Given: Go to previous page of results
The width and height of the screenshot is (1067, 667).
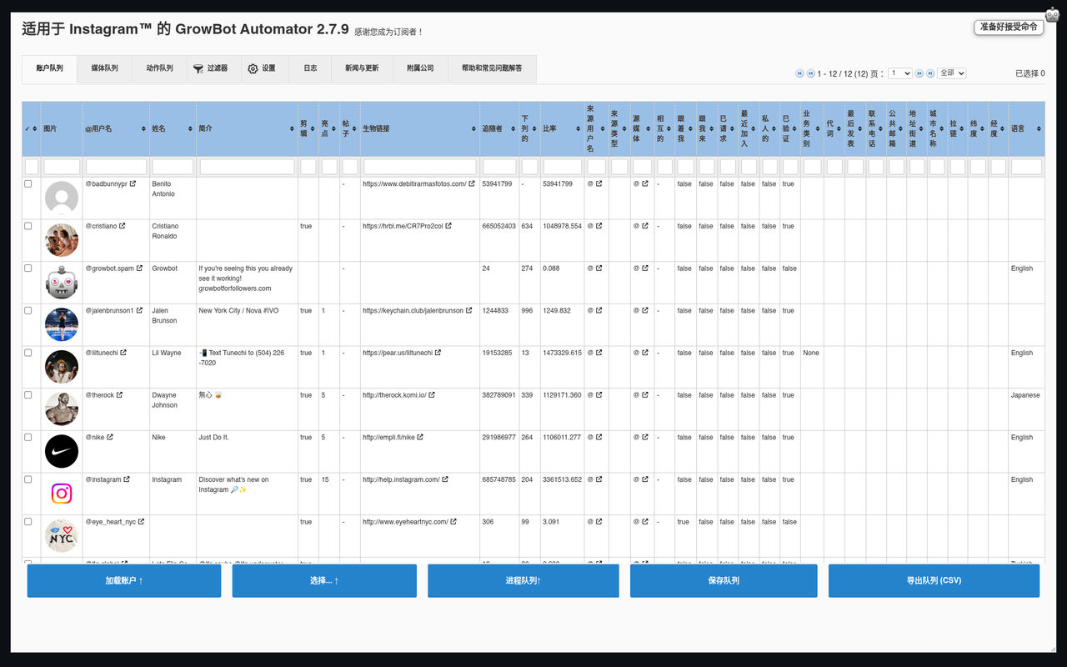Looking at the screenshot, I should point(811,73).
